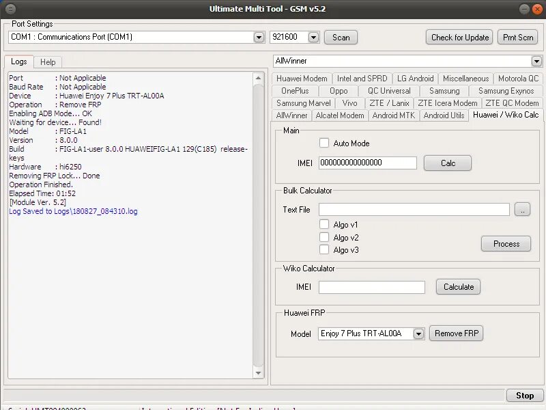Screen dimensions: 546x410
Task: Click the Bulk Calculator Text File field
Action: [x=414, y=210]
